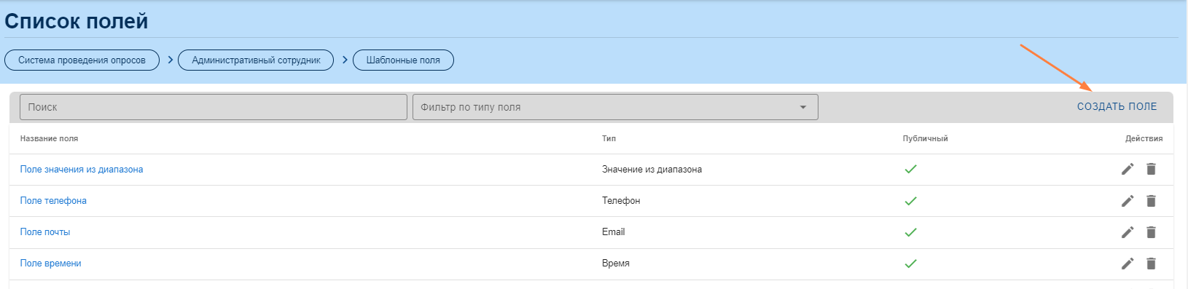Edit the 'Поле почты' field
The image size is (1188, 289).
coord(1128,232)
